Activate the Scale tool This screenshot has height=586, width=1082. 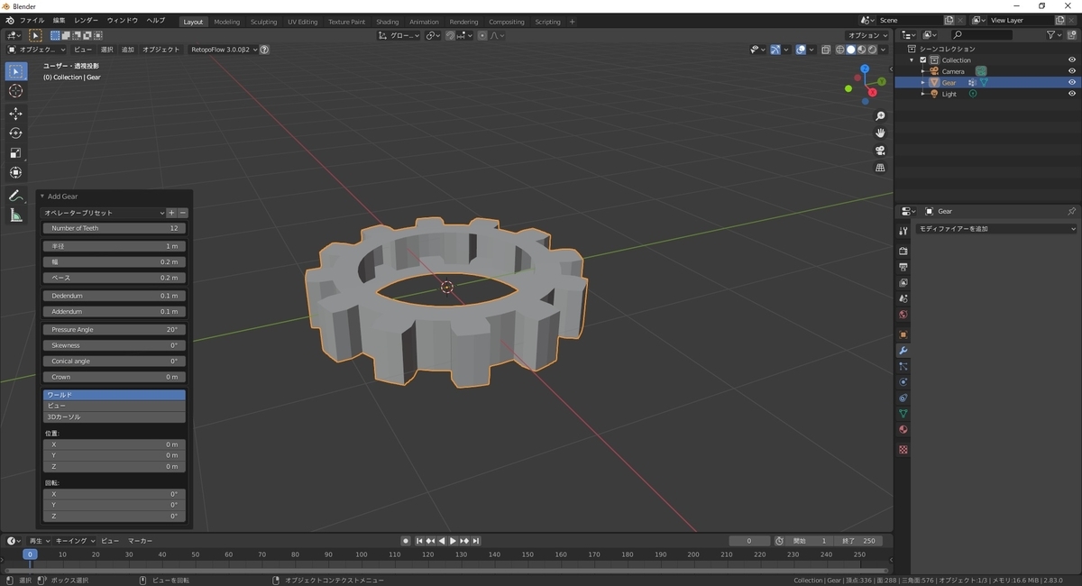(x=16, y=153)
